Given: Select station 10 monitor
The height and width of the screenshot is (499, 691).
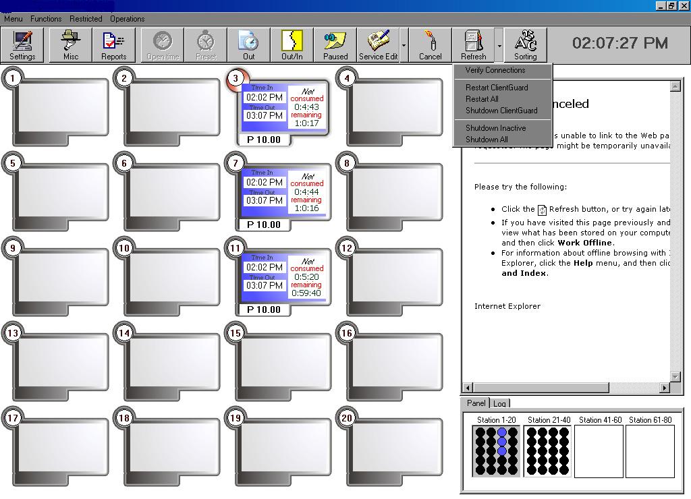Looking at the screenshot, I should point(167,276).
